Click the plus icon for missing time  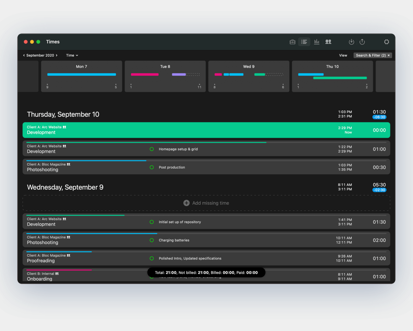(x=186, y=203)
